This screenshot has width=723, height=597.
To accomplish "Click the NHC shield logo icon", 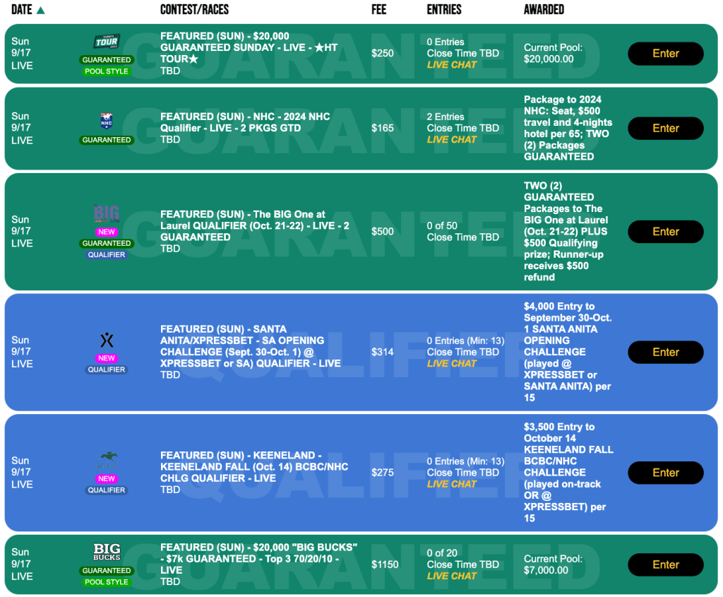I will coord(107,121).
